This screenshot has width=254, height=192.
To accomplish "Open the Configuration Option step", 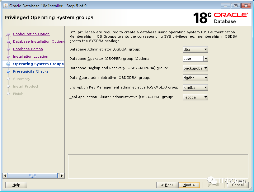I will coord(31,34).
